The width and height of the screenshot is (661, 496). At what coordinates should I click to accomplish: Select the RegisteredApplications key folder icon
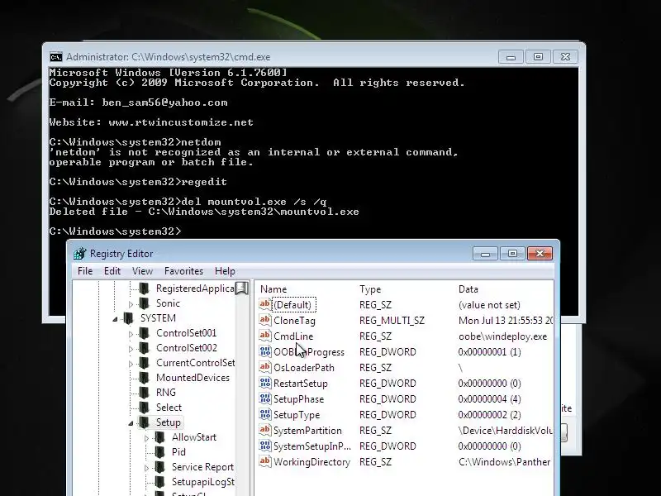(x=144, y=289)
